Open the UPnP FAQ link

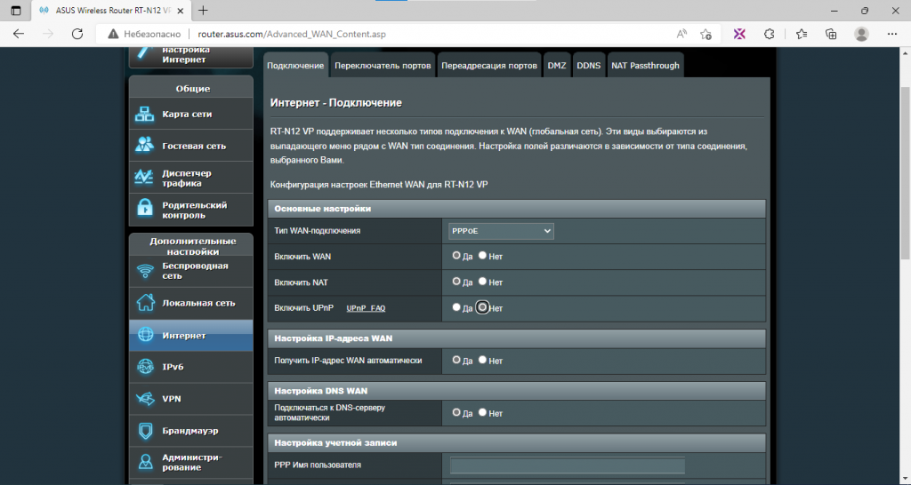pos(366,308)
